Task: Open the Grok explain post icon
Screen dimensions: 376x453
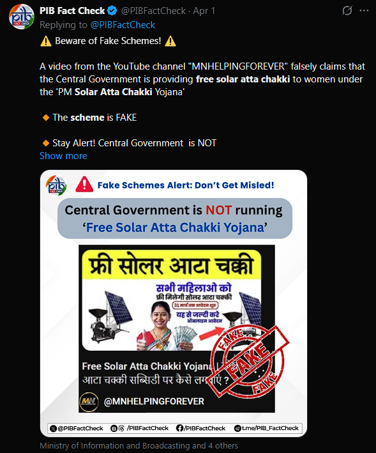Action: [x=347, y=11]
